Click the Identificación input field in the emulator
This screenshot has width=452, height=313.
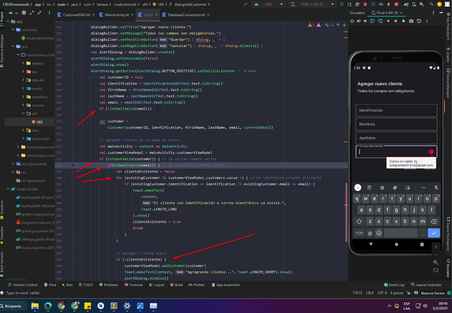click(x=396, y=110)
